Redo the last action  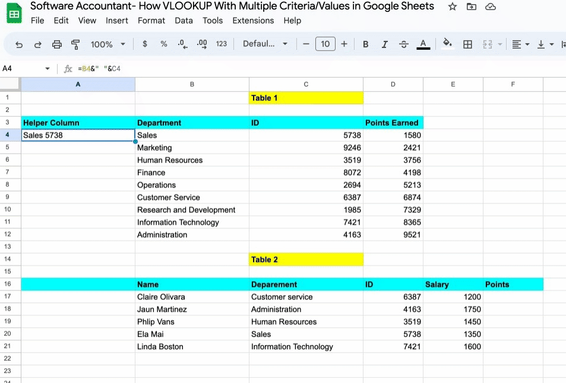(x=37, y=44)
